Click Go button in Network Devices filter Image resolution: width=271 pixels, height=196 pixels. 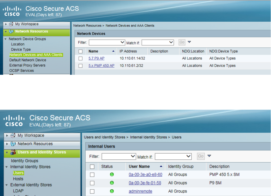182,42
